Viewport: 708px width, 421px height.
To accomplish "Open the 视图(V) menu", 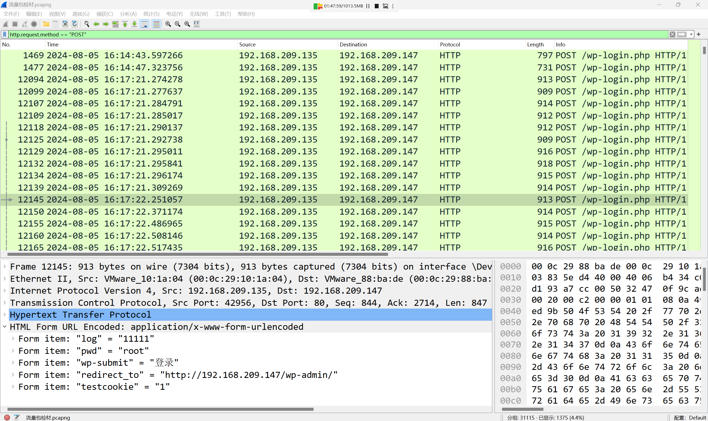I will click(x=57, y=14).
